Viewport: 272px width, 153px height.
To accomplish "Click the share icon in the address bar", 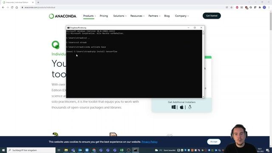I will click(x=227, y=8).
